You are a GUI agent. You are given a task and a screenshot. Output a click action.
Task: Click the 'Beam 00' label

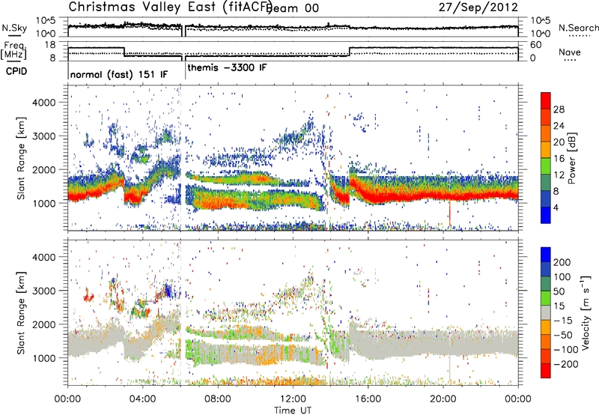(294, 8)
